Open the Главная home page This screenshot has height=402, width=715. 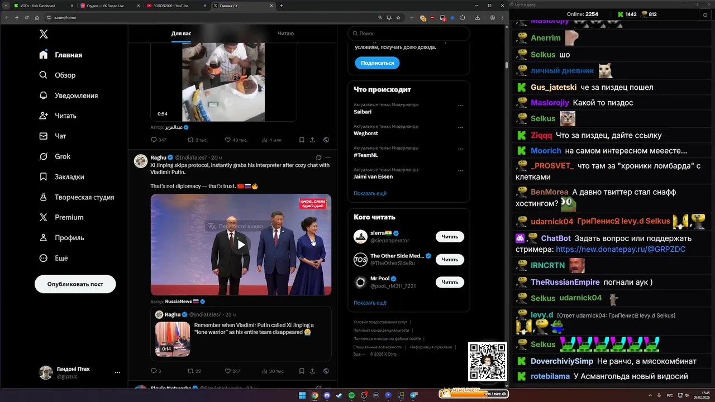61,55
